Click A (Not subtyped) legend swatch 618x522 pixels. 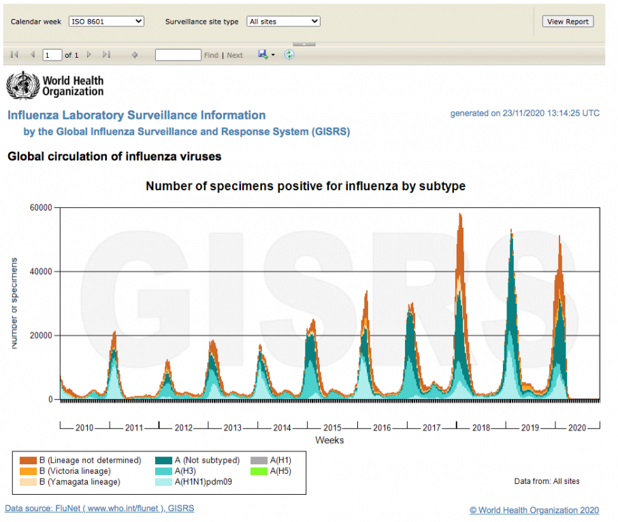(163, 460)
